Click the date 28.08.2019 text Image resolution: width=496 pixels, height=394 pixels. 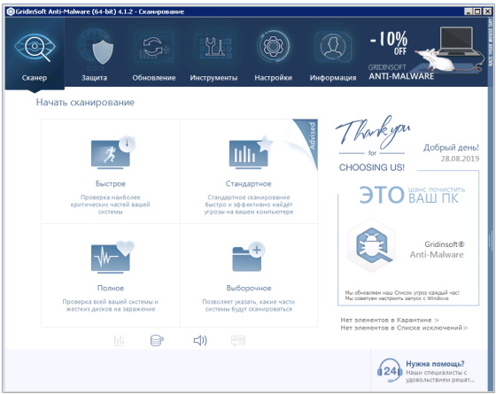point(460,158)
